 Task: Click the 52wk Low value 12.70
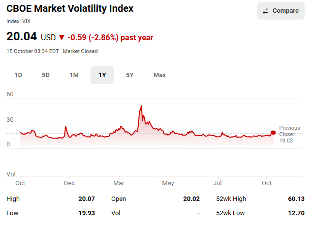pyautogui.click(x=296, y=213)
